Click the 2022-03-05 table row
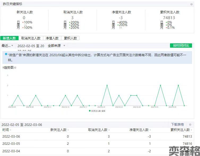Image resolution: width=200 pixels, height=156 pixels. coord(100,144)
